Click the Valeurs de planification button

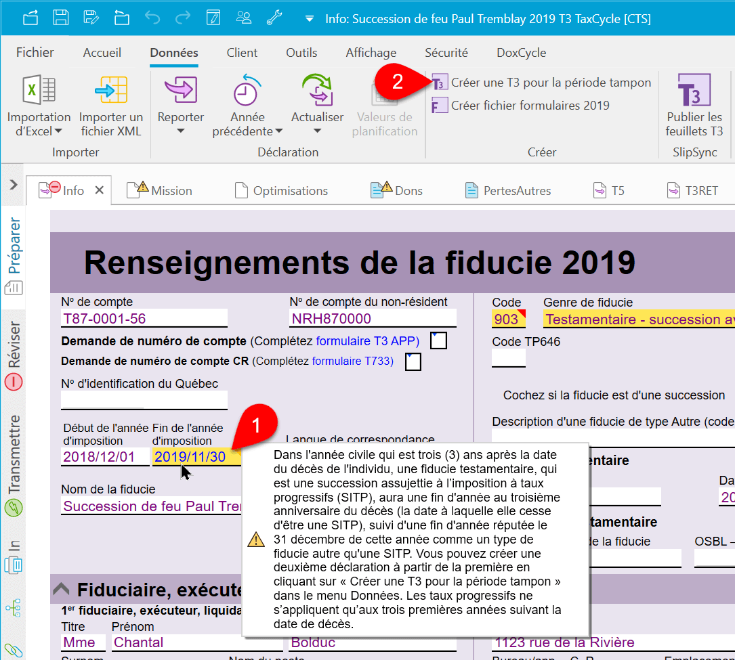[385, 106]
